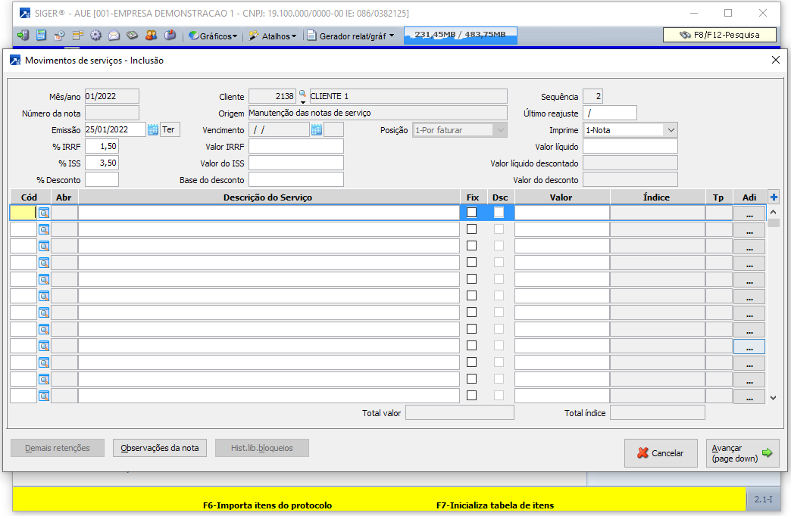
Task: Click service lookup icon in first grid row
Action: (x=44, y=213)
